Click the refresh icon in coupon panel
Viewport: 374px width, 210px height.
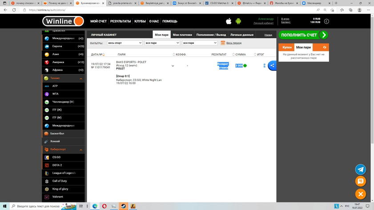tap(324, 47)
